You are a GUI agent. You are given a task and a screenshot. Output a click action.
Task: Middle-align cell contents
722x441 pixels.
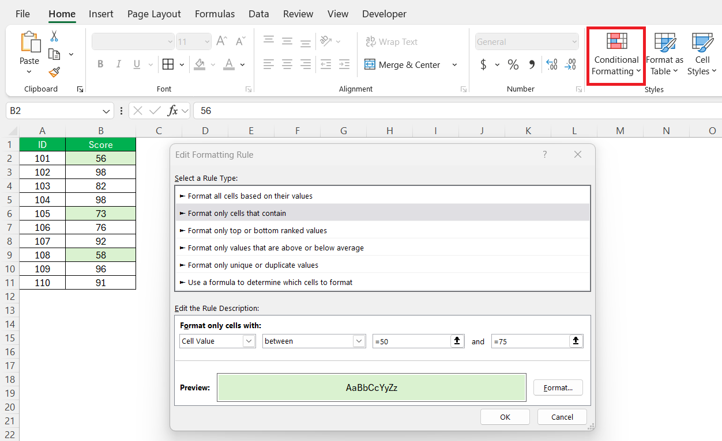287,41
